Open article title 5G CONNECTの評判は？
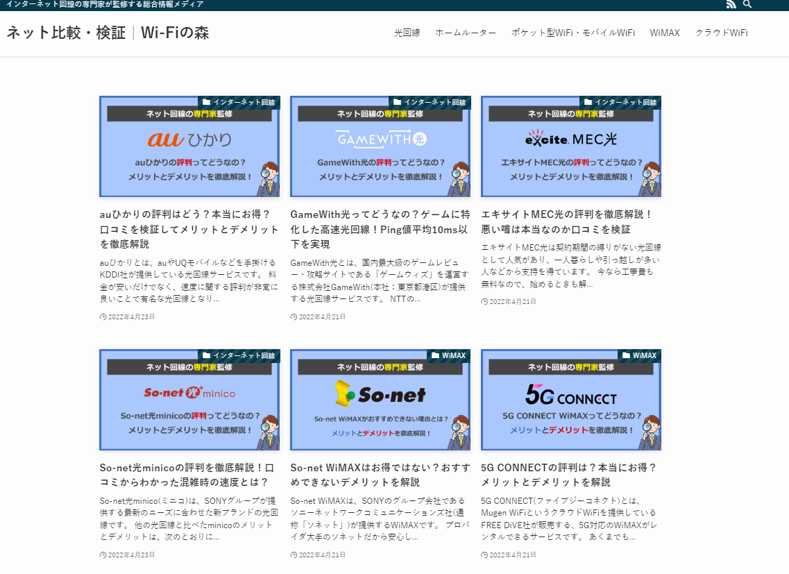This screenshot has width=789, height=574. coord(568,475)
